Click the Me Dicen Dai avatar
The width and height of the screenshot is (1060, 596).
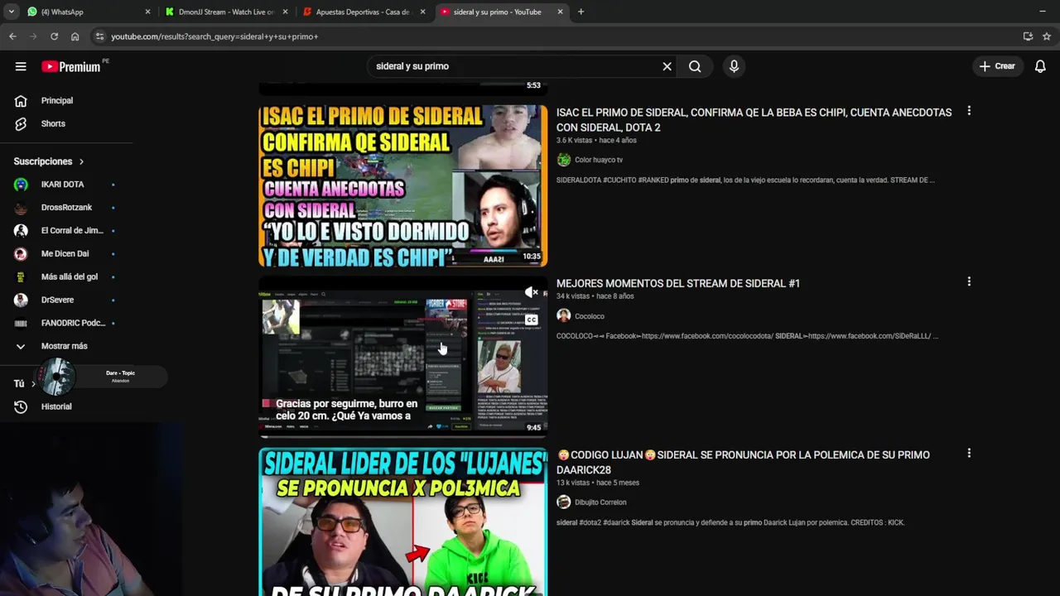(x=22, y=254)
